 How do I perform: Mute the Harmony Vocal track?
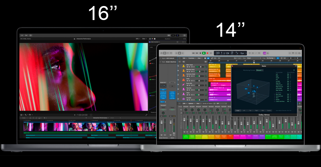(x=187, y=76)
